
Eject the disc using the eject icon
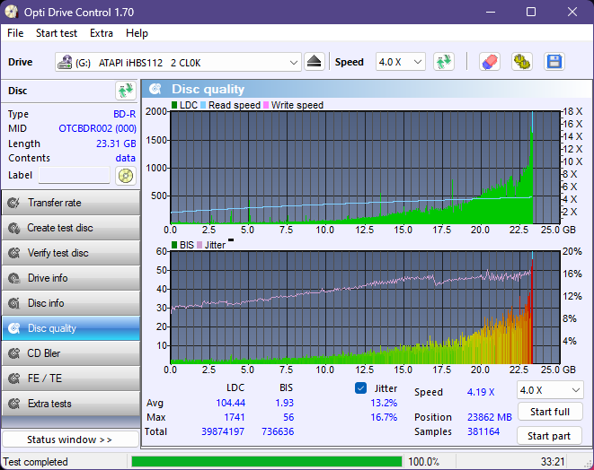point(314,62)
